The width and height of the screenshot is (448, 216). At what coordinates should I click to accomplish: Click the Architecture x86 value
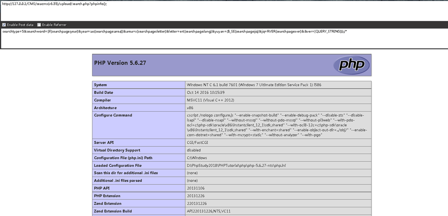tap(190, 108)
